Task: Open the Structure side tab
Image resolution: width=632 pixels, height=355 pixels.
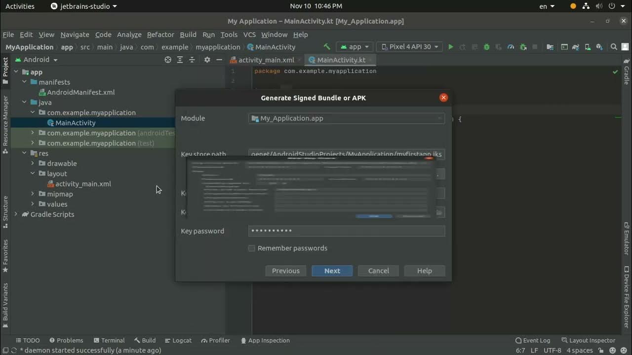Action: 5,212
